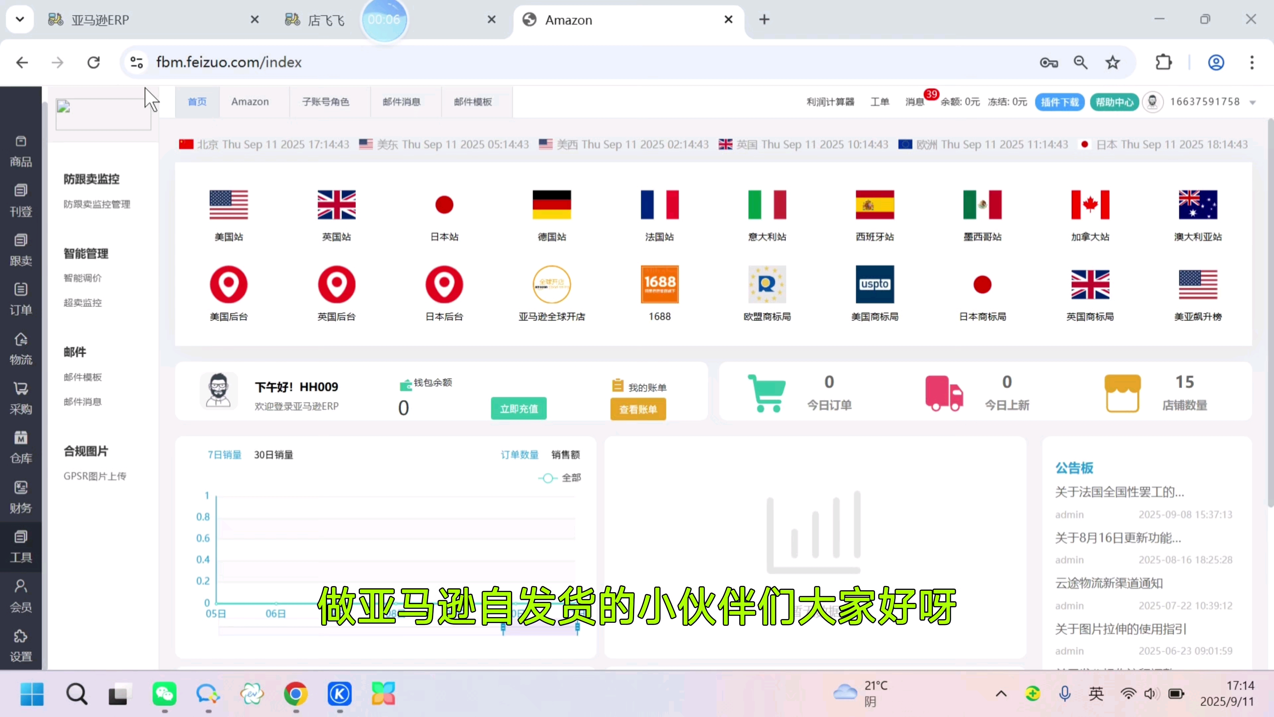Switch to the 邮件消息 page tab
Image resolution: width=1274 pixels, height=717 pixels.
[x=401, y=102]
